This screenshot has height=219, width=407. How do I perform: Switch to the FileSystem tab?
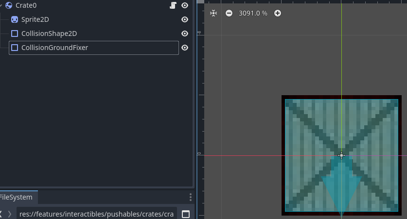(x=16, y=197)
